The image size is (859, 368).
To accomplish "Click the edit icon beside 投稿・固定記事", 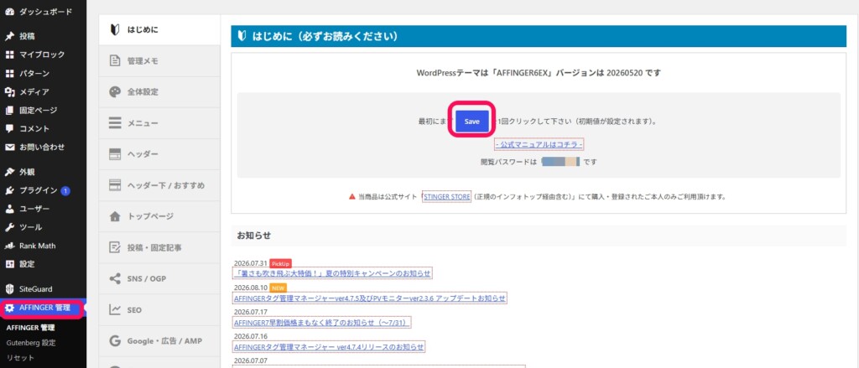I will pos(115,247).
